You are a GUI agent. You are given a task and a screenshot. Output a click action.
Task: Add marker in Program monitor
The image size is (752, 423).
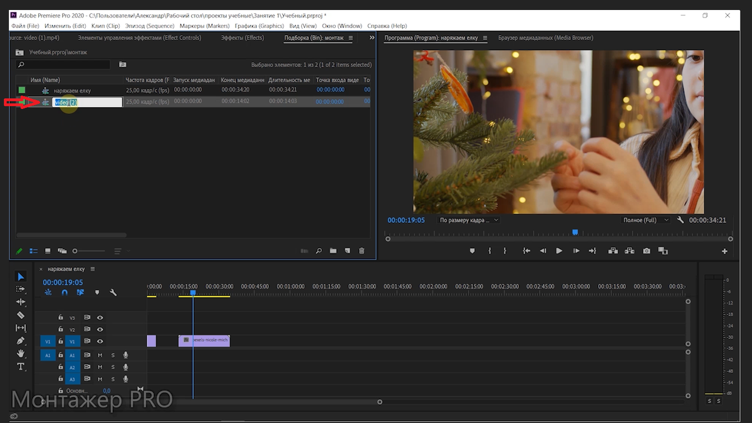pos(473,251)
